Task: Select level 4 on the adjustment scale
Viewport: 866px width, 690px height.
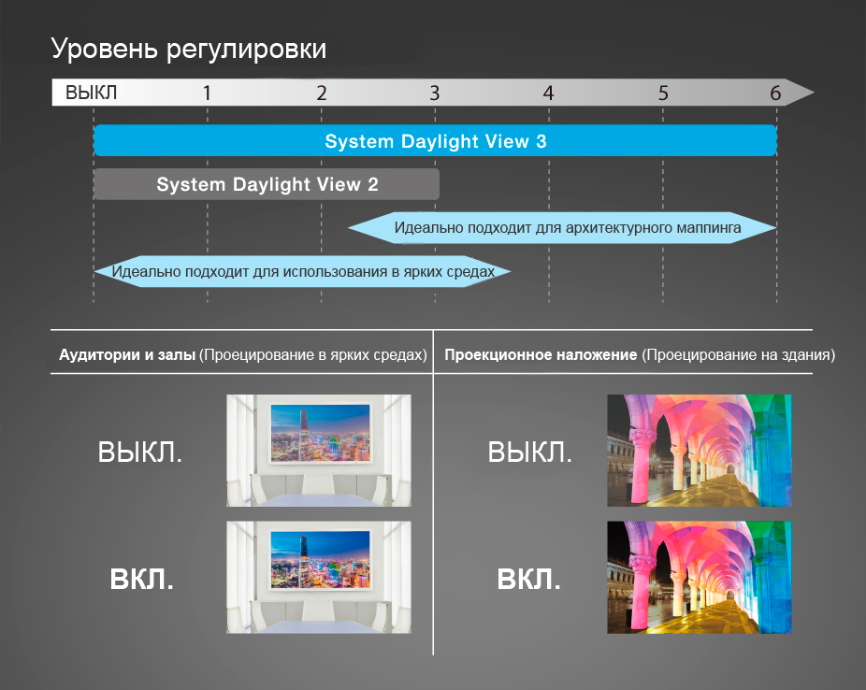Action: (548, 93)
